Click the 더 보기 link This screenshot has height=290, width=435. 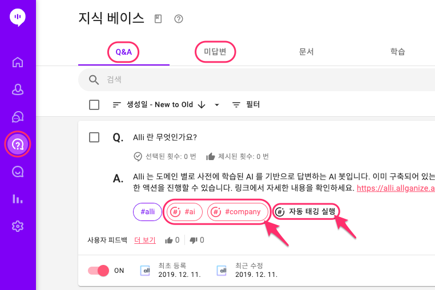tap(145, 240)
